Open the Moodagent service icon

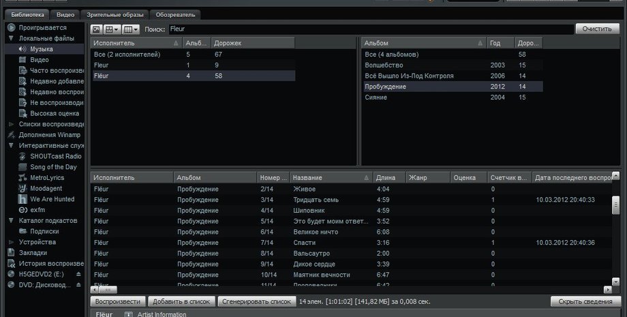point(23,188)
